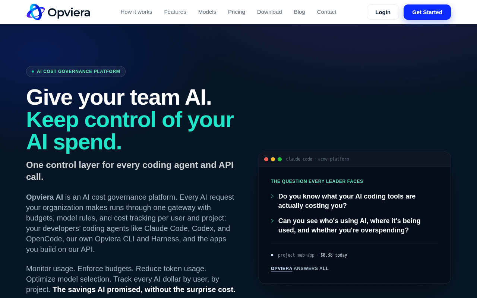Open the How it works nav item
Screen dimensions: 477x298
[x=136, y=12]
